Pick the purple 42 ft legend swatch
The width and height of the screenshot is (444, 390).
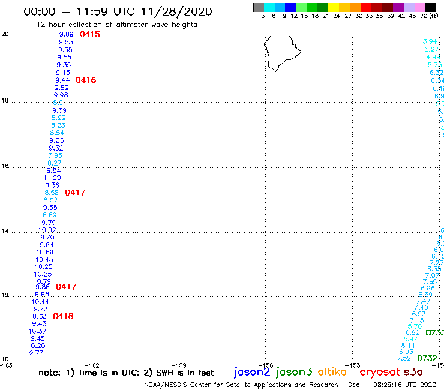tap(398, 7)
